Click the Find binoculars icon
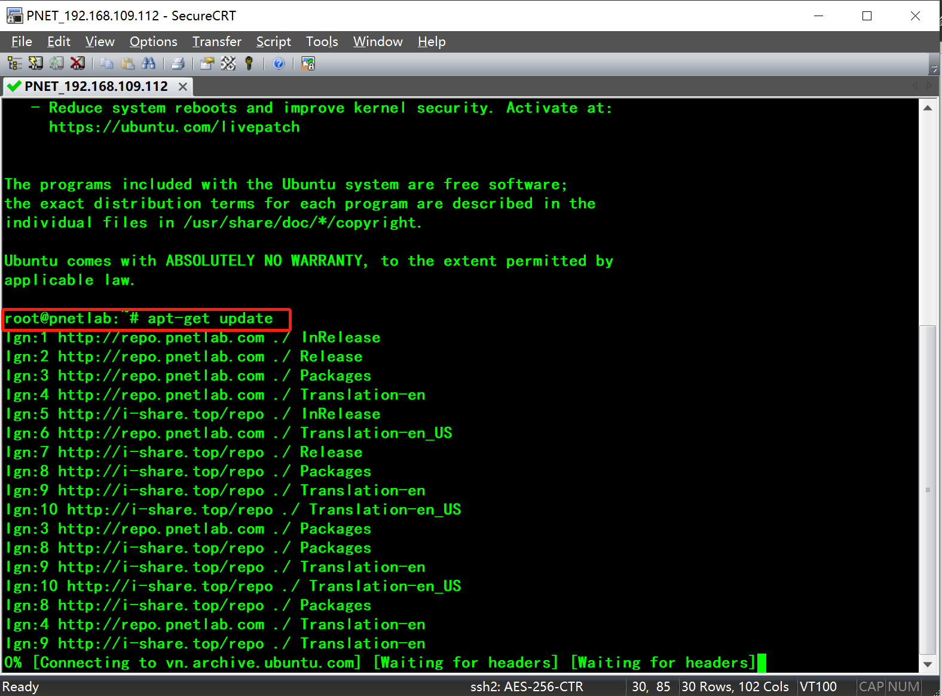Image resolution: width=942 pixels, height=696 pixels. click(x=148, y=63)
